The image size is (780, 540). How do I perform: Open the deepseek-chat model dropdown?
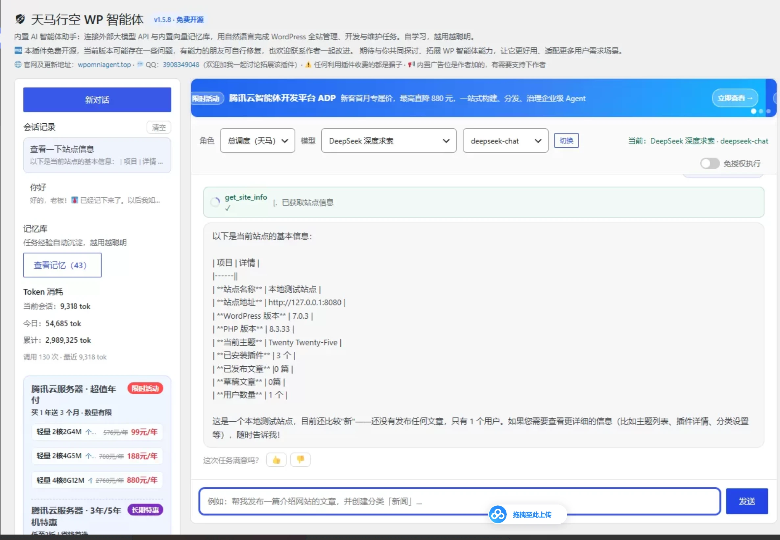point(505,141)
